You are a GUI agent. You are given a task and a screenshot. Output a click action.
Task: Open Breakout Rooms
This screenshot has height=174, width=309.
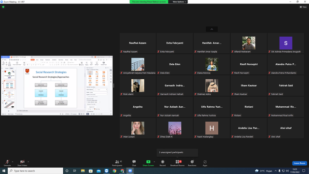[x=177, y=163]
